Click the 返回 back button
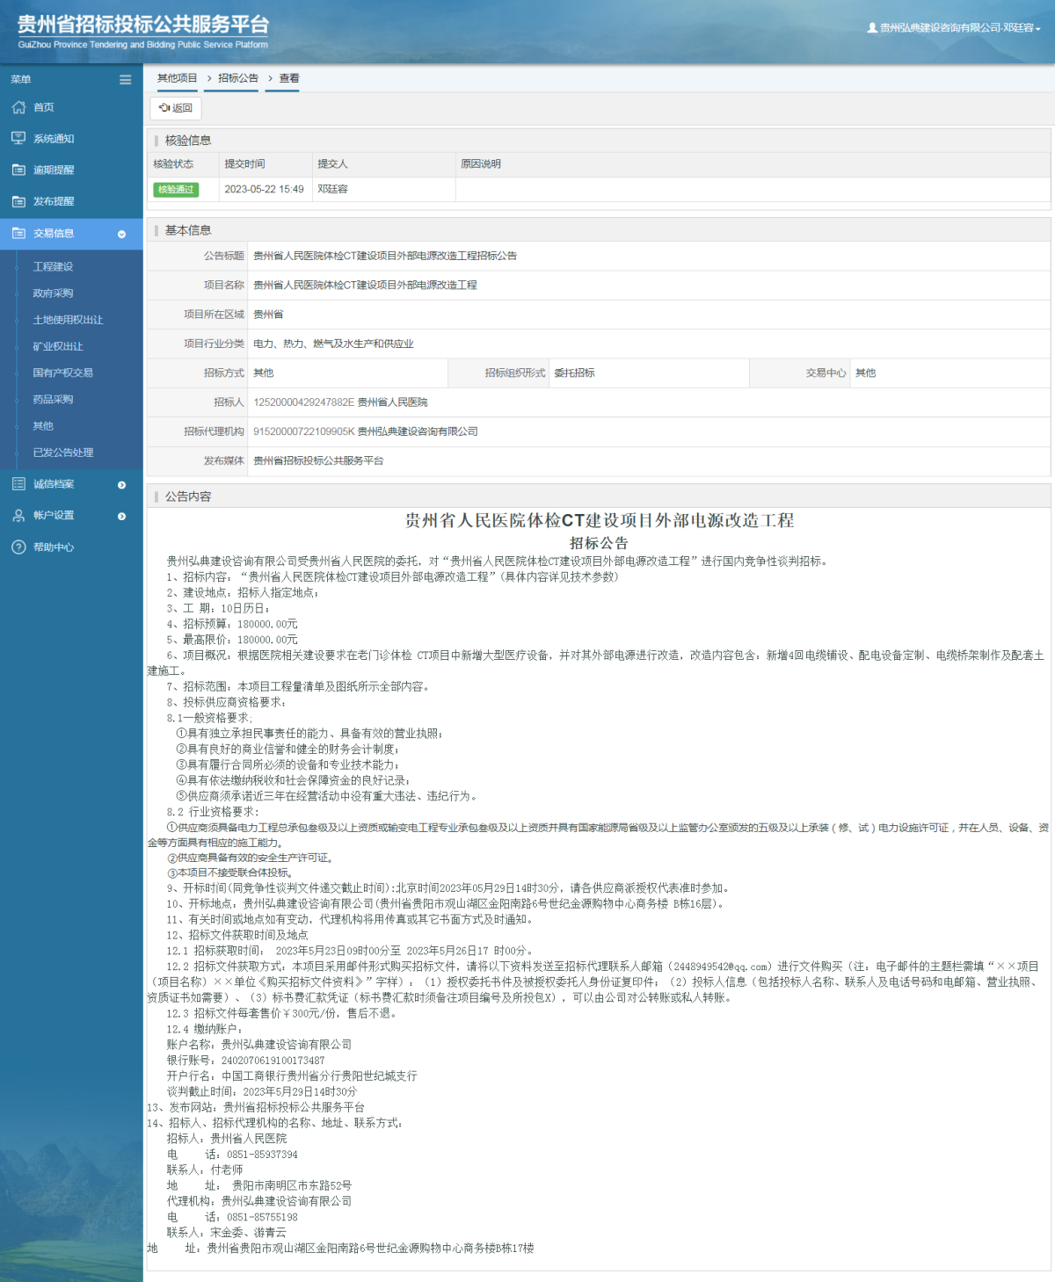Screen dimensions: 1055x1282 (177, 109)
